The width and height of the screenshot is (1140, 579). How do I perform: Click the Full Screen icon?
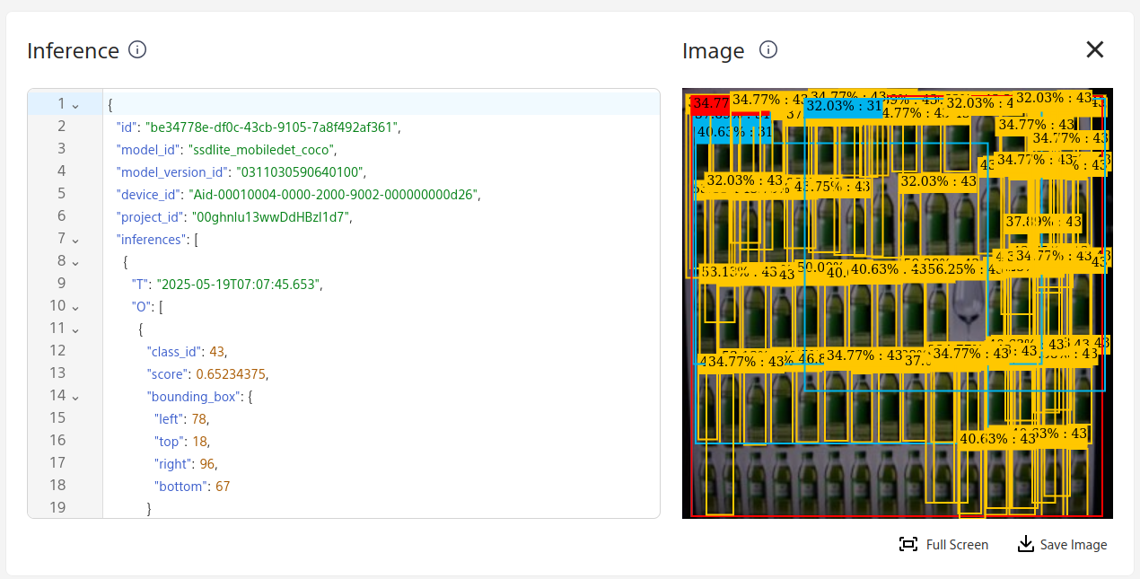click(x=908, y=545)
